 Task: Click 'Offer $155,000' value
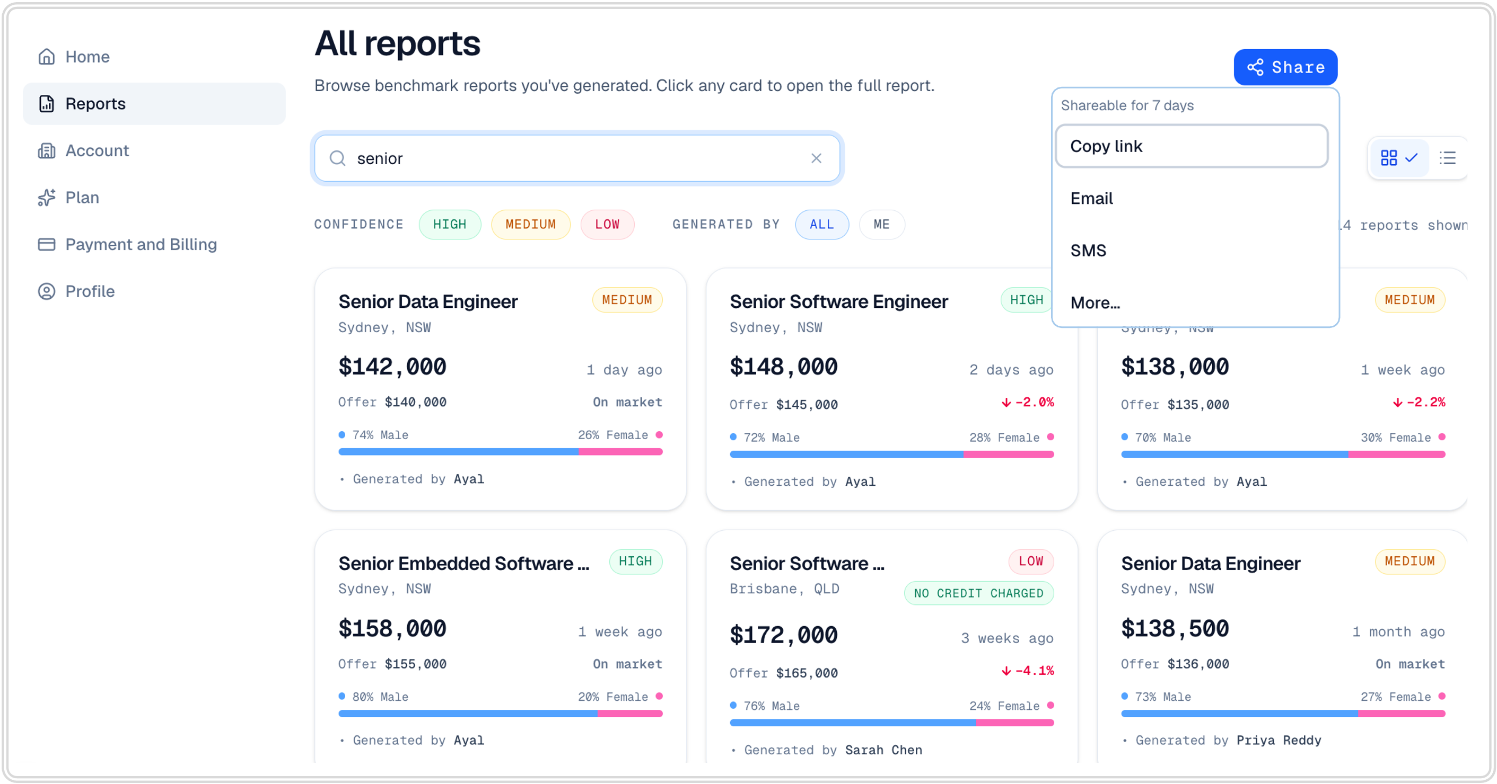[392, 664]
